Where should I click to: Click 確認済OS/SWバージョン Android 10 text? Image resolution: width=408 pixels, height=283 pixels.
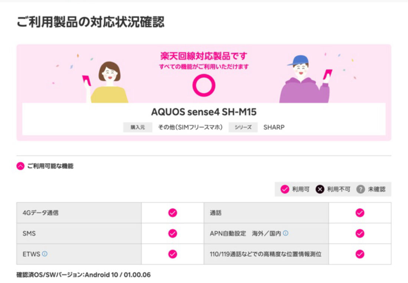click(x=83, y=275)
